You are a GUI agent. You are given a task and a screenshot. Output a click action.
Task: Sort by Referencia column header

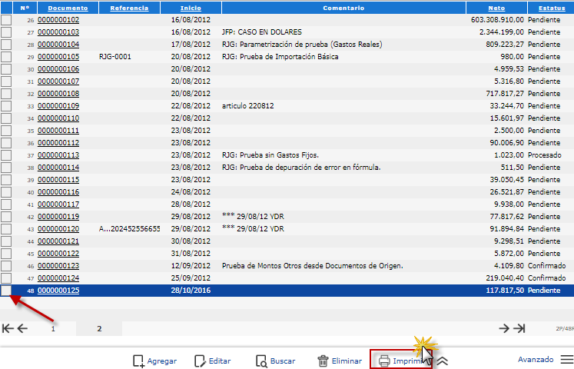(x=129, y=8)
